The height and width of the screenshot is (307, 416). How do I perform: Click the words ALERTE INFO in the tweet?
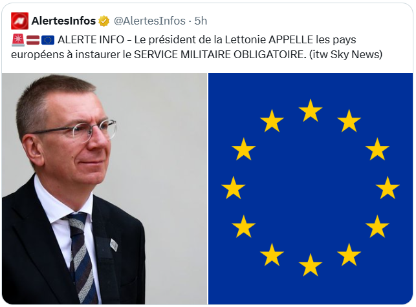[x=91, y=40]
